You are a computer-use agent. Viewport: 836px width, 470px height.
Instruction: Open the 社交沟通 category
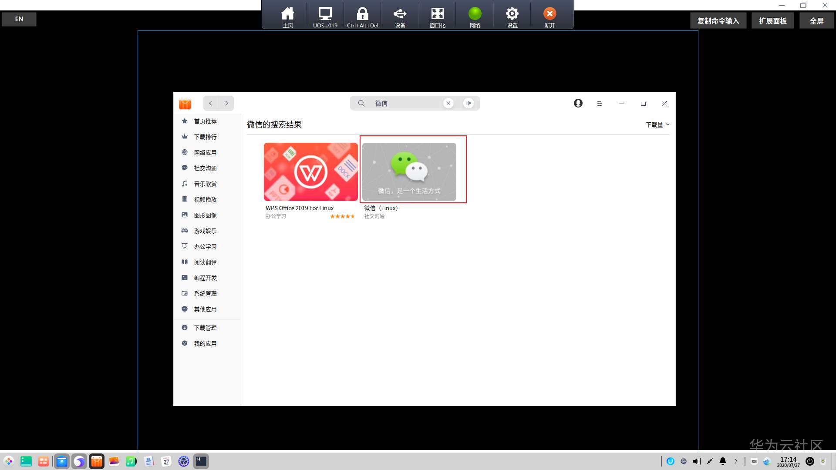click(205, 168)
